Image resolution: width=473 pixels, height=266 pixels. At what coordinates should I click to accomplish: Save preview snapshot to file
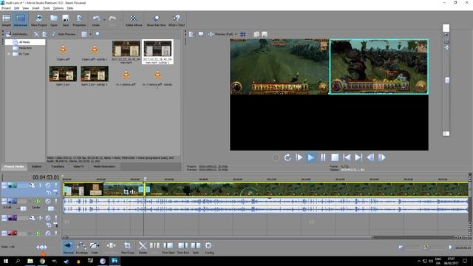[x=265, y=35]
